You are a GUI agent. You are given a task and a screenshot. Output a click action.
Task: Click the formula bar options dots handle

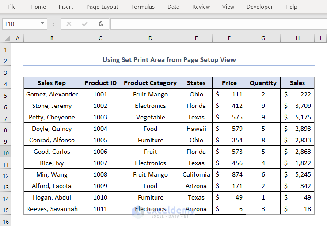coord(54,24)
